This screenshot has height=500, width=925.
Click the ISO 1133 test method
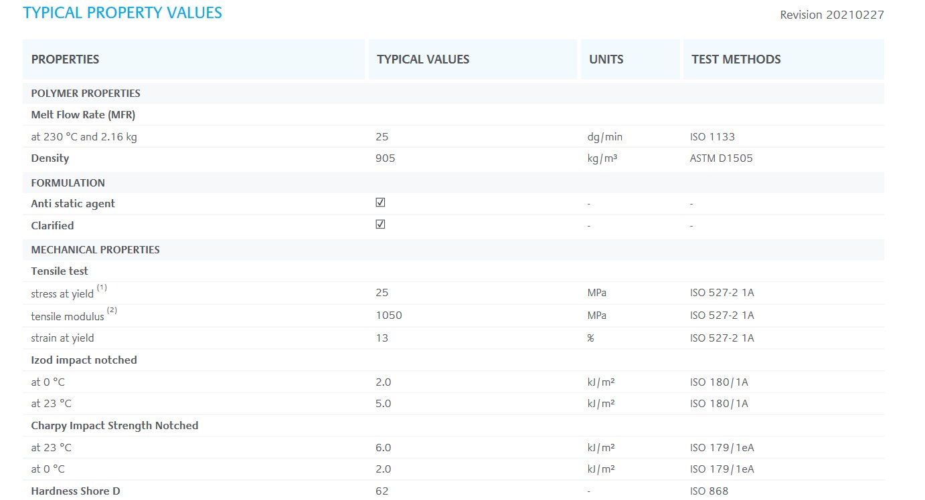tap(712, 137)
